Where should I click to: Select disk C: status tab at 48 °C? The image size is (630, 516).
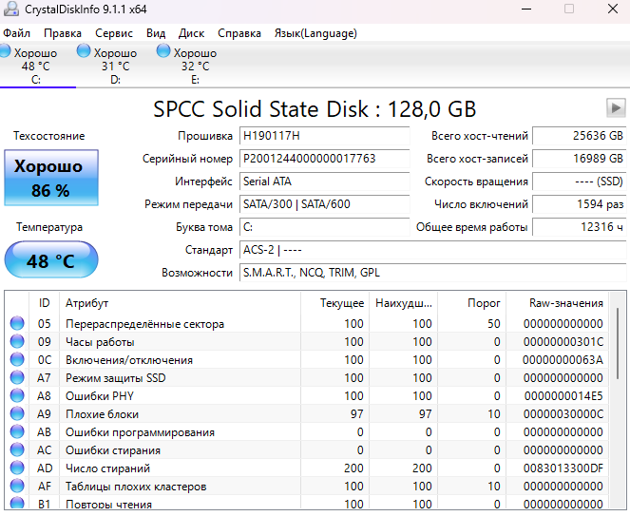(x=35, y=66)
